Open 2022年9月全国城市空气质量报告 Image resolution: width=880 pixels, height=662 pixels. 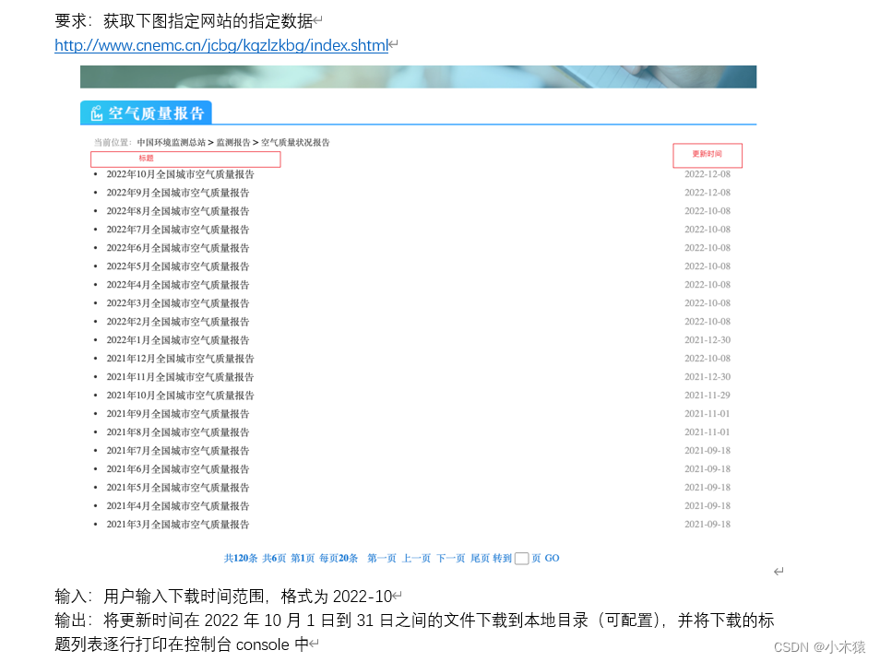[x=177, y=192]
